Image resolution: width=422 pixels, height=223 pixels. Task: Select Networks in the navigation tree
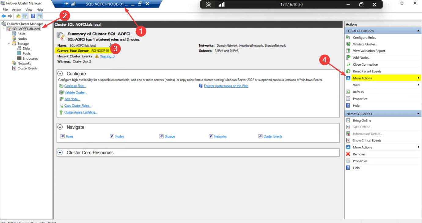pyautogui.click(x=24, y=63)
